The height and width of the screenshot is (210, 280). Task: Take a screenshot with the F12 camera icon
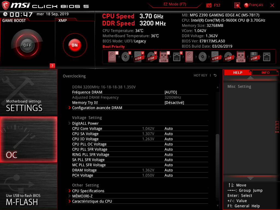coord(209,5)
